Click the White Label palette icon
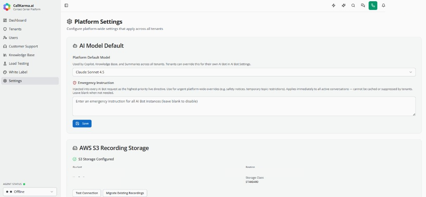Image resolution: width=426 pixels, height=197 pixels. click(x=5, y=72)
